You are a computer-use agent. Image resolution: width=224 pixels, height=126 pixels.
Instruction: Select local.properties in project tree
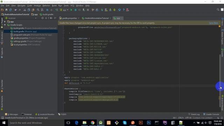click(x=26, y=44)
